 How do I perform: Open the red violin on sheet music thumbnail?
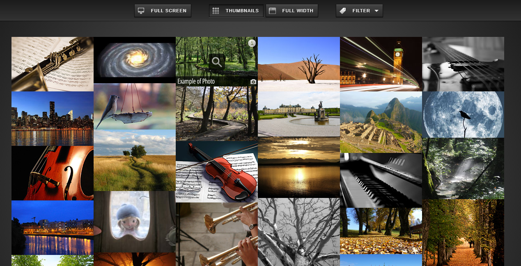click(217, 172)
